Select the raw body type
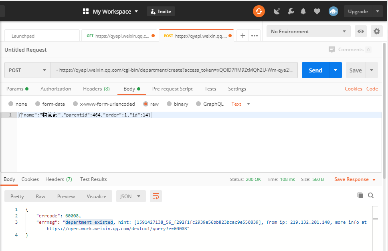 coord(146,104)
